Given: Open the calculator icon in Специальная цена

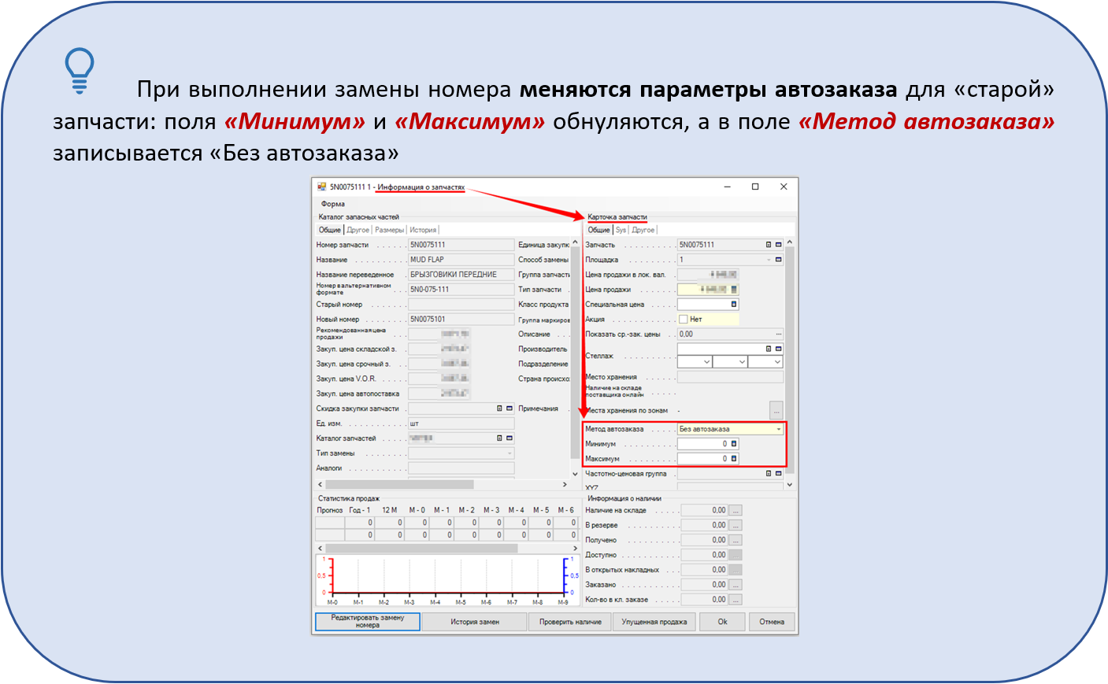Looking at the screenshot, I should pyautogui.click(x=734, y=305).
